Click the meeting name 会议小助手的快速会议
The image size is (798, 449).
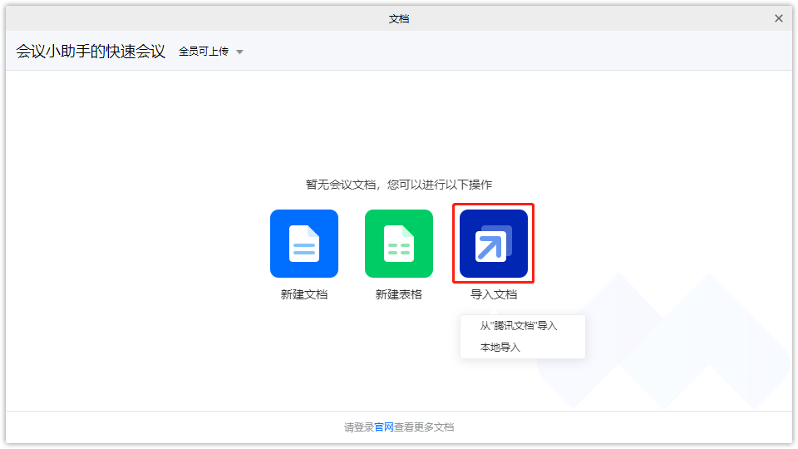(91, 52)
